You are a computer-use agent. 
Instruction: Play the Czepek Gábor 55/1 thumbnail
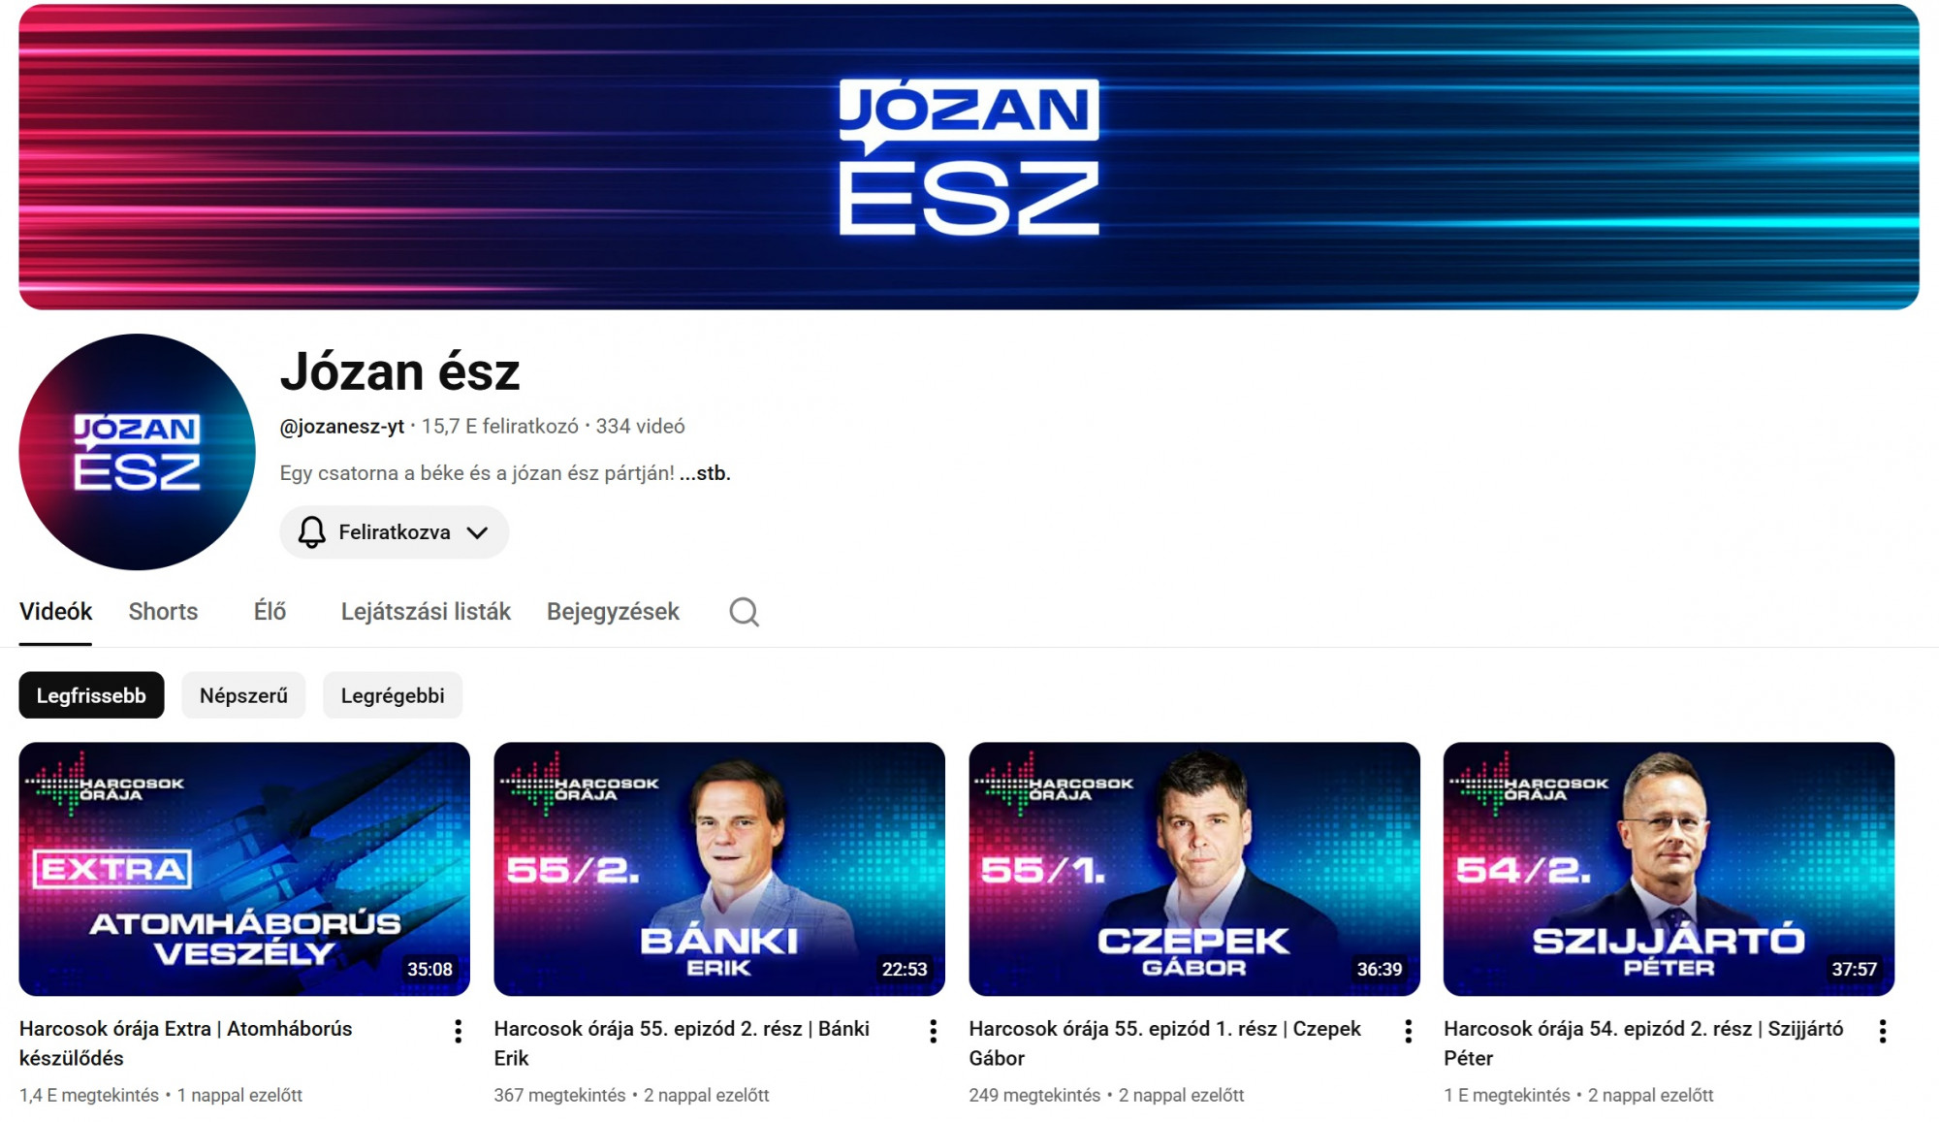tap(1194, 869)
